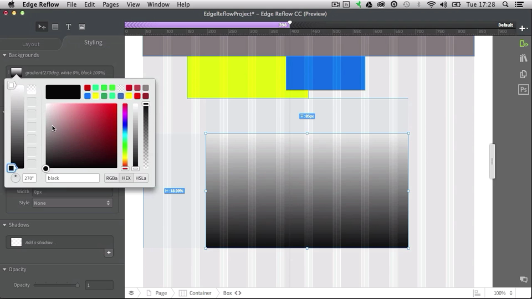The height and width of the screenshot is (299, 532).
Task: Click Creative Cloud menu bar icon
Action: point(381,4)
